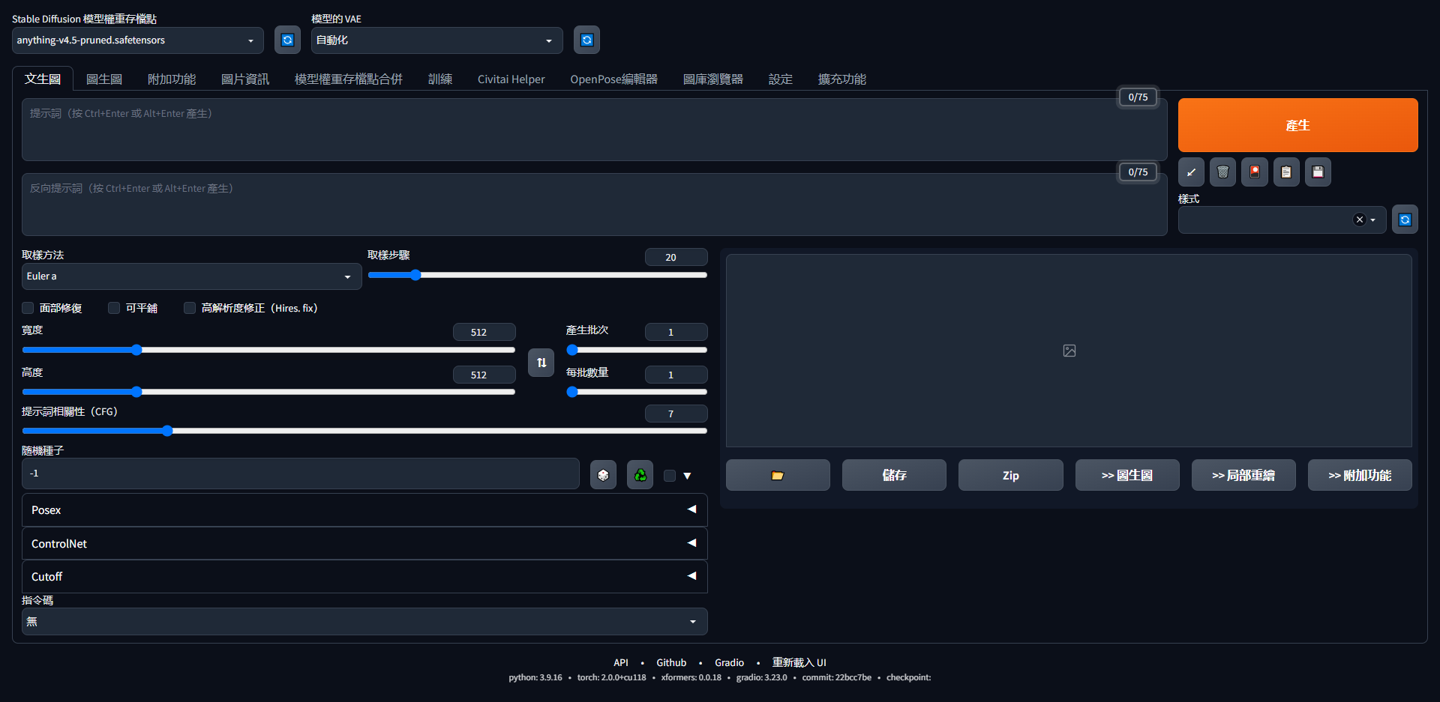Switch to the 圖生圖 tab
This screenshot has width=1440, height=702.
point(104,79)
